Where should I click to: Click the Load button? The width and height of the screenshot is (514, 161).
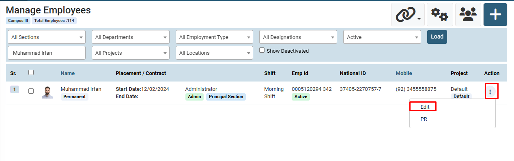point(437,36)
